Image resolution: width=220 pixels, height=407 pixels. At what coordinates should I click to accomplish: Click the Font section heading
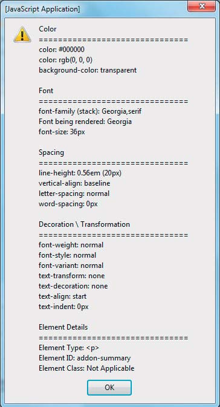coord(46,91)
